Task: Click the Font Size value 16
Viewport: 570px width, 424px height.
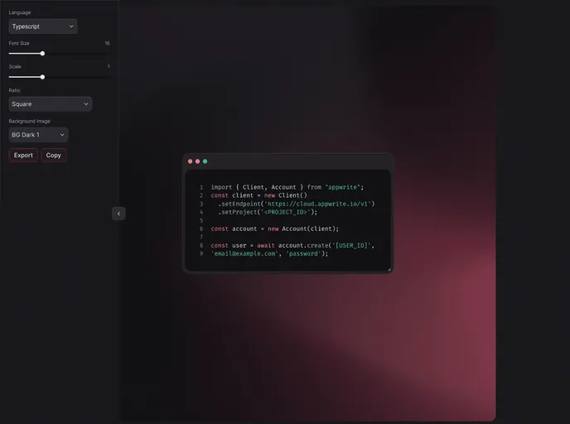Action: click(107, 43)
